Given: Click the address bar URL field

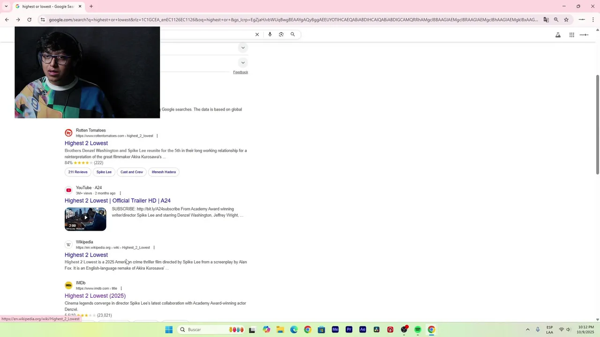Looking at the screenshot, I should click(293, 20).
